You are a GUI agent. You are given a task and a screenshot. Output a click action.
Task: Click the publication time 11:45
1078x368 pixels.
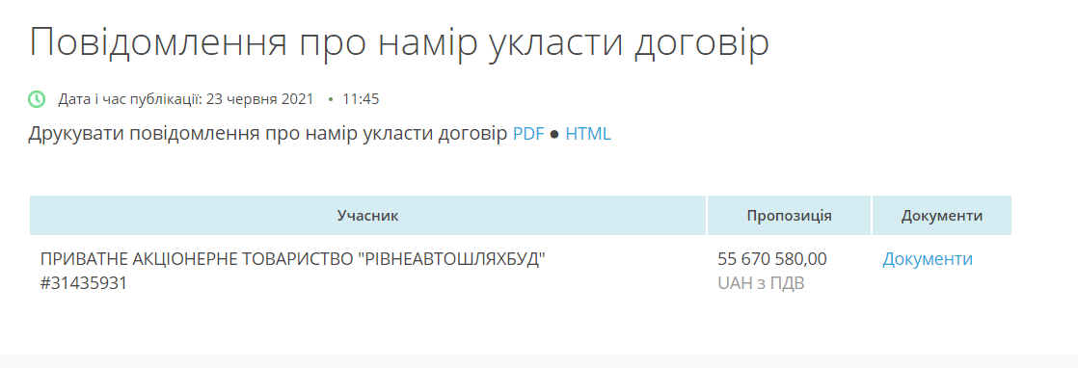coord(361,99)
